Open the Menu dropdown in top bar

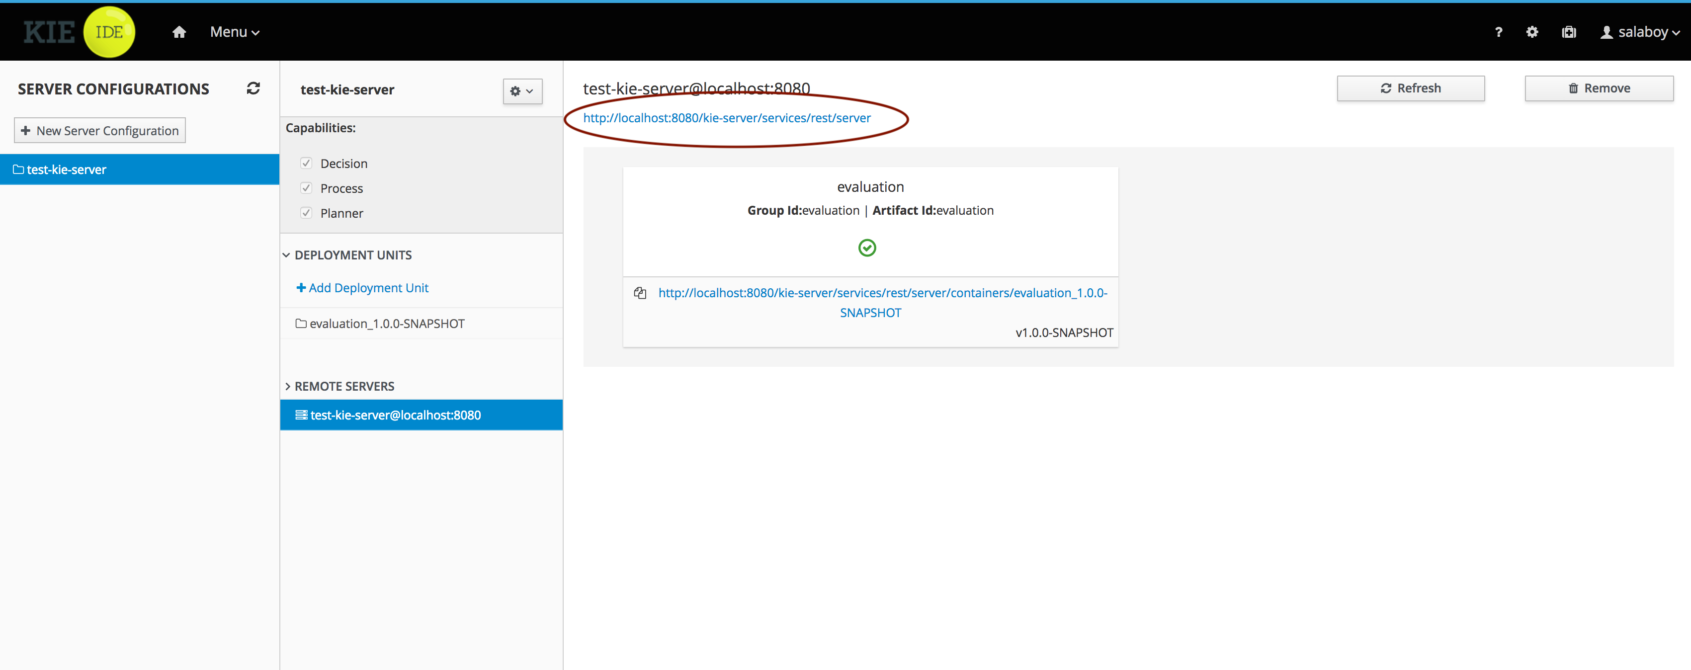tap(234, 32)
